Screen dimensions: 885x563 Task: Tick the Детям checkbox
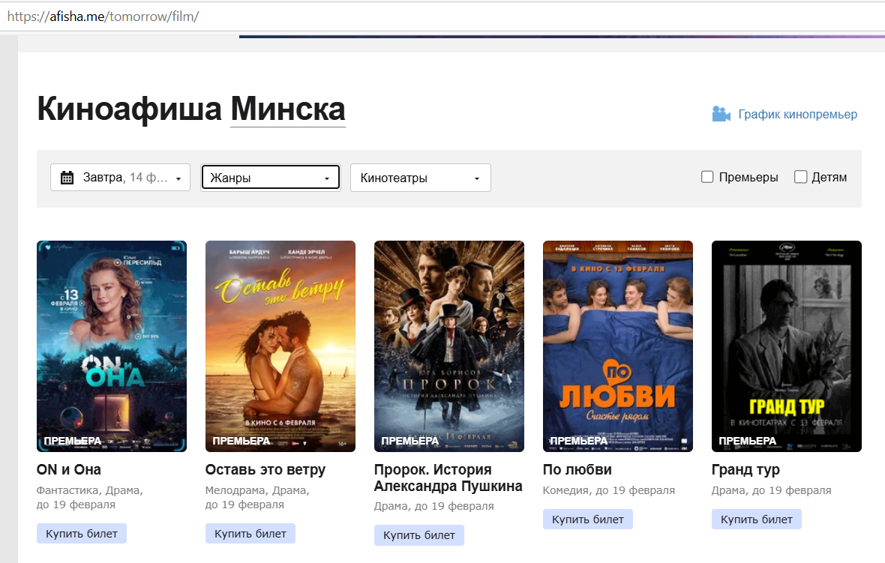click(x=800, y=177)
